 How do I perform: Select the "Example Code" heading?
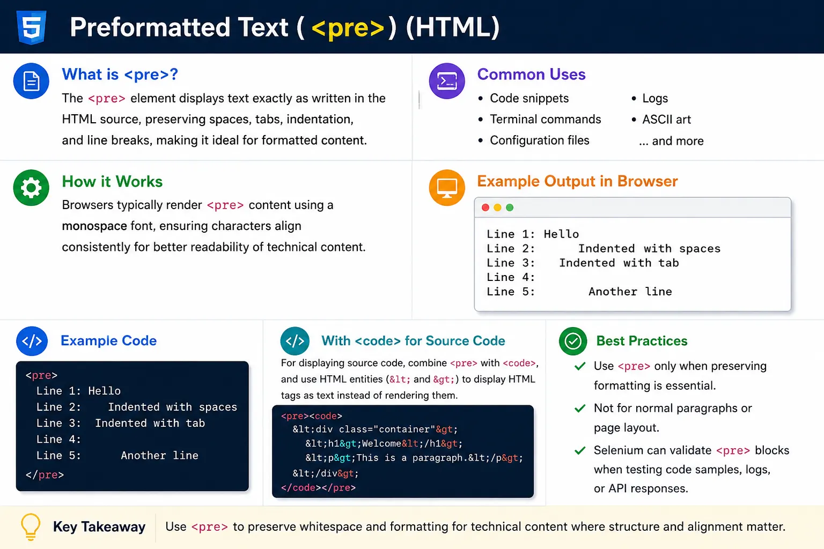click(x=108, y=340)
